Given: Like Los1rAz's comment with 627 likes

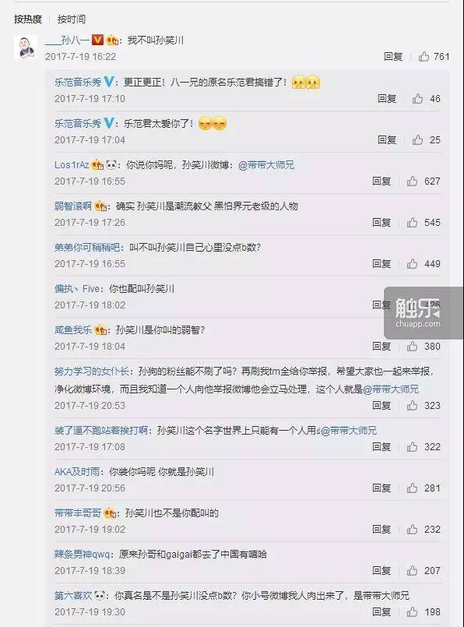Looking at the screenshot, I should click(412, 181).
